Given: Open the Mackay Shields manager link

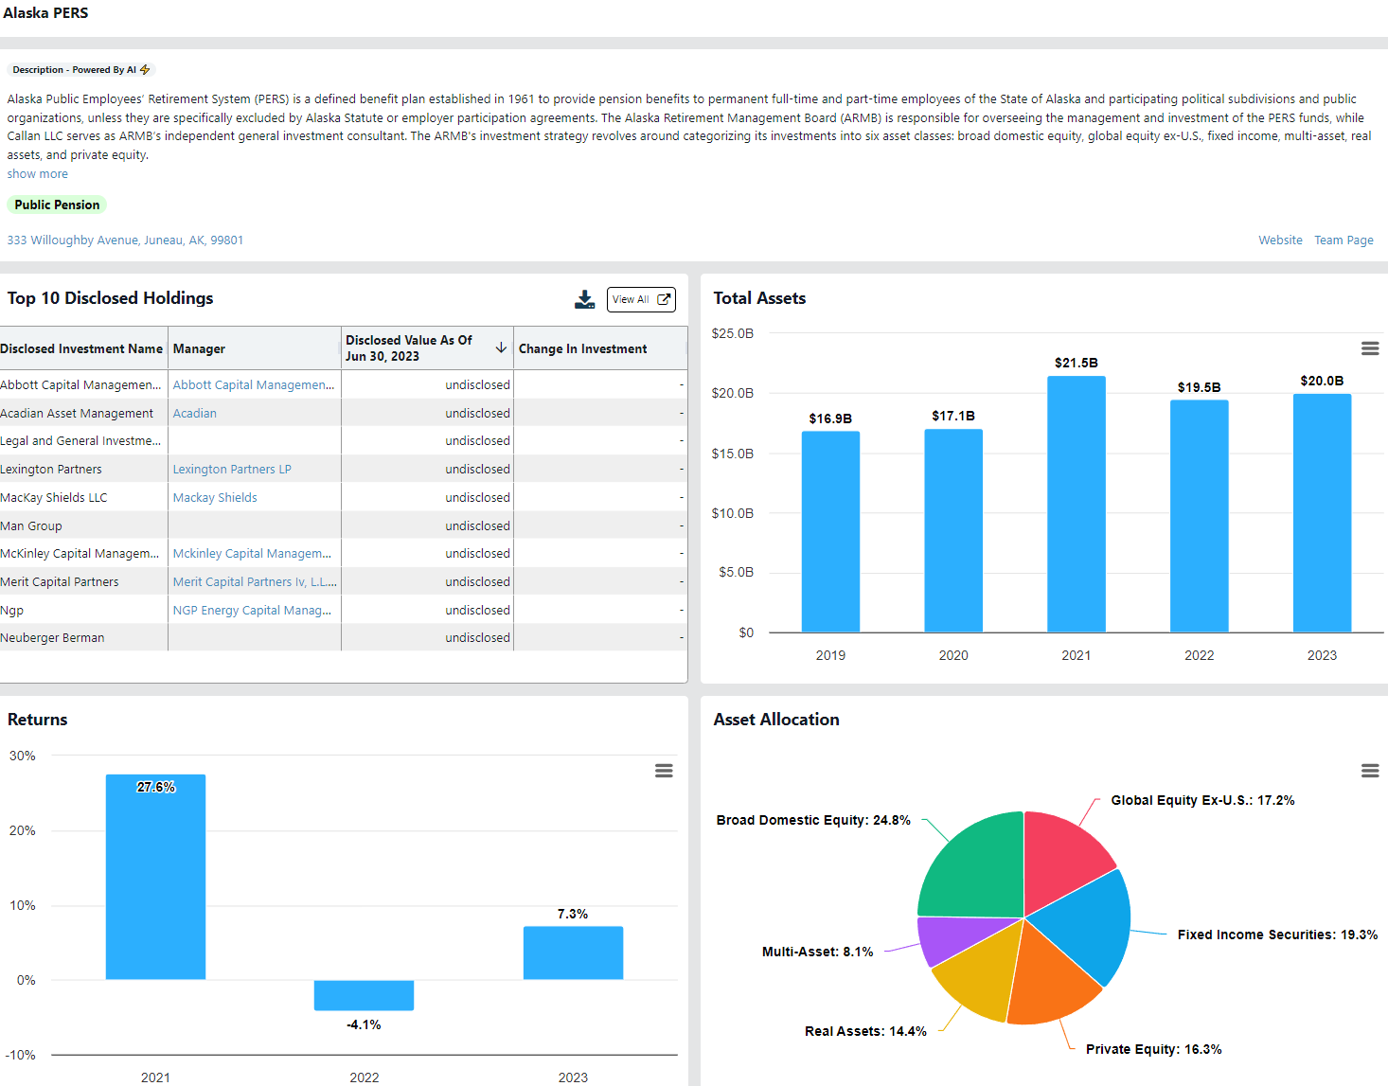Looking at the screenshot, I should click(215, 498).
